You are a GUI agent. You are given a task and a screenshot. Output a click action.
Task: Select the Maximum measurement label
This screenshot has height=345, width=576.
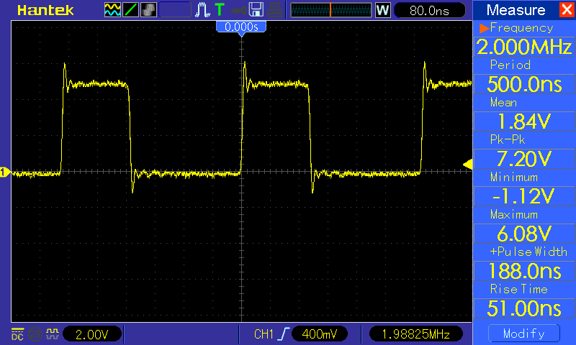(513, 214)
